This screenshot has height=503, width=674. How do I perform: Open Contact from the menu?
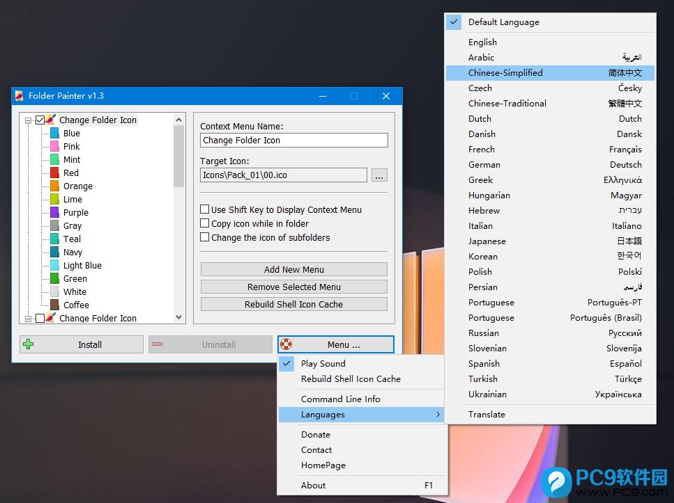tap(361, 450)
